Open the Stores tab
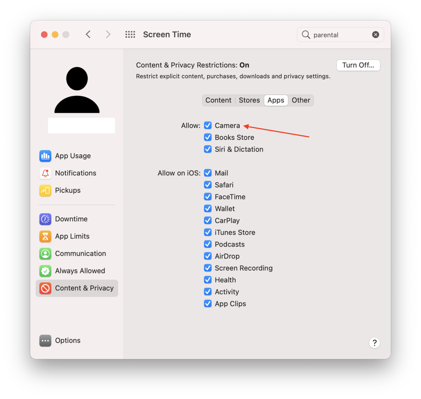Viewport: 421px width, 399px height. tap(249, 100)
